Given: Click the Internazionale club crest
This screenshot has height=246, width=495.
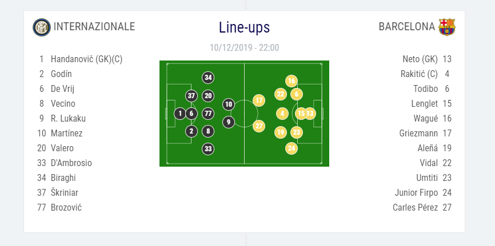Looking at the screenshot, I should coord(41,27).
